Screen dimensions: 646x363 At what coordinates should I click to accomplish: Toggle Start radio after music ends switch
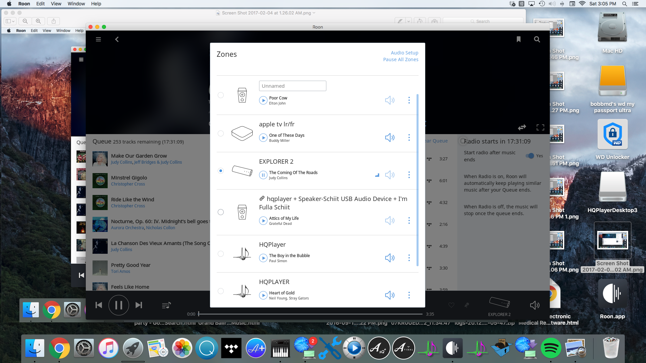click(x=530, y=156)
